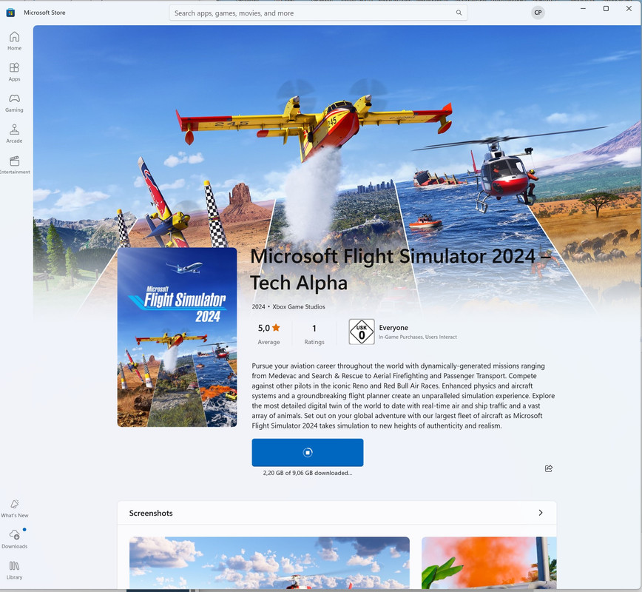Click the Microsoft Store logo icon

pyautogui.click(x=10, y=13)
